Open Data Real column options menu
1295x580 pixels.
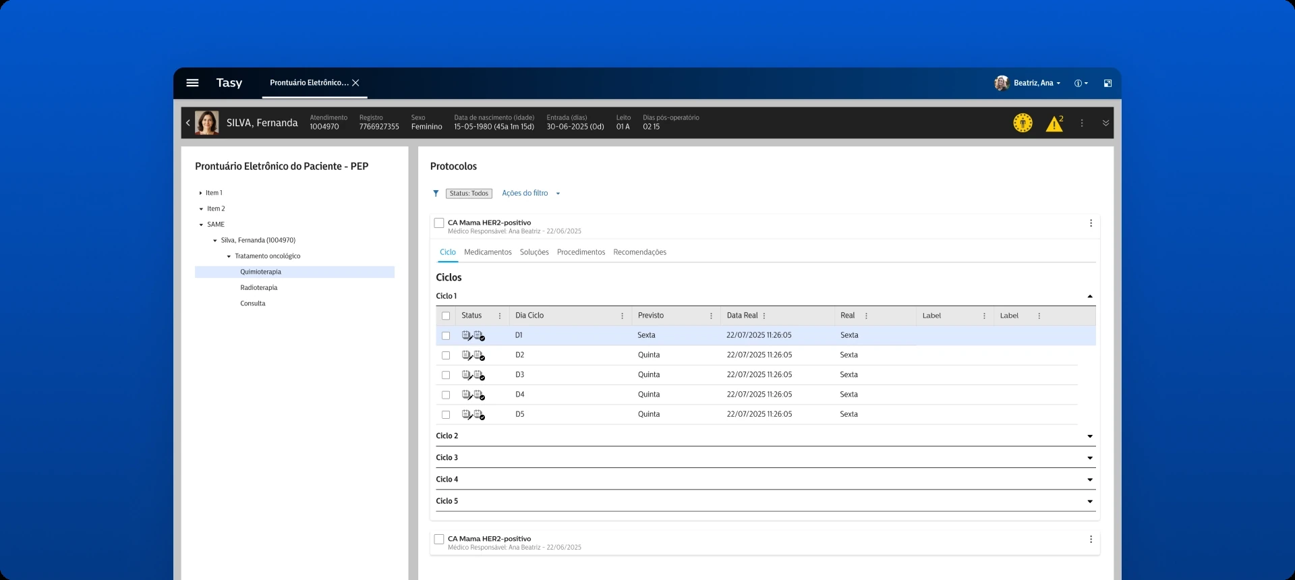(x=764, y=316)
